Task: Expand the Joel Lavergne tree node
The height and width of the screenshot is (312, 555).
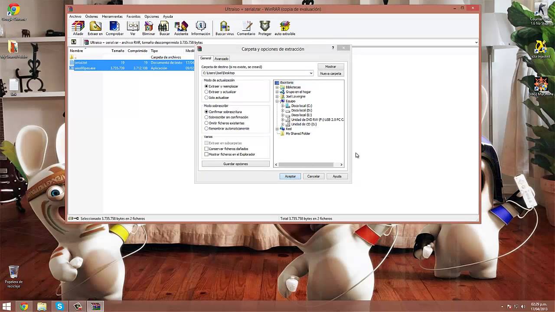Action: 277,97
